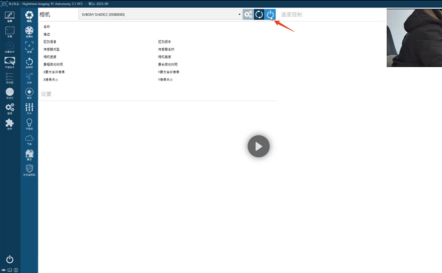Go to the Mount (支架) telescope tab
Screen dimensions: 442x273
pyautogui.click(x=29, y=78)
